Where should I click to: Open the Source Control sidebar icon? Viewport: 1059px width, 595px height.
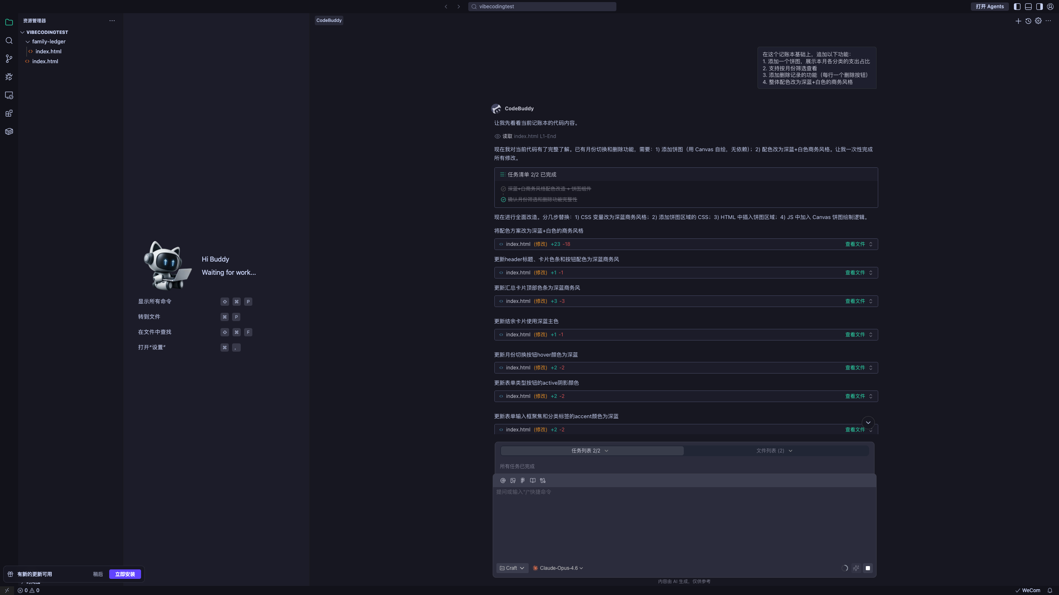[x=9, y=59]
